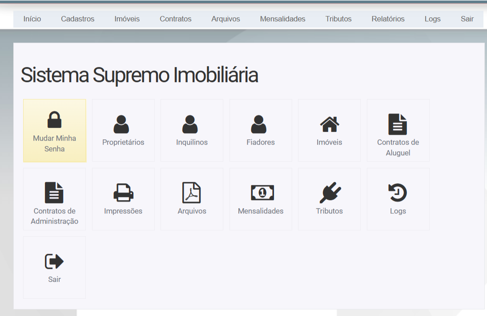The image size is (487, 316).
Task: Open the Relatórios menu item
Action: 388,19
